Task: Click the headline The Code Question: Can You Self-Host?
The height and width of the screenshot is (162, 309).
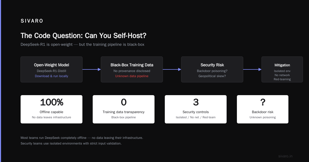Action: pos(83,35)
